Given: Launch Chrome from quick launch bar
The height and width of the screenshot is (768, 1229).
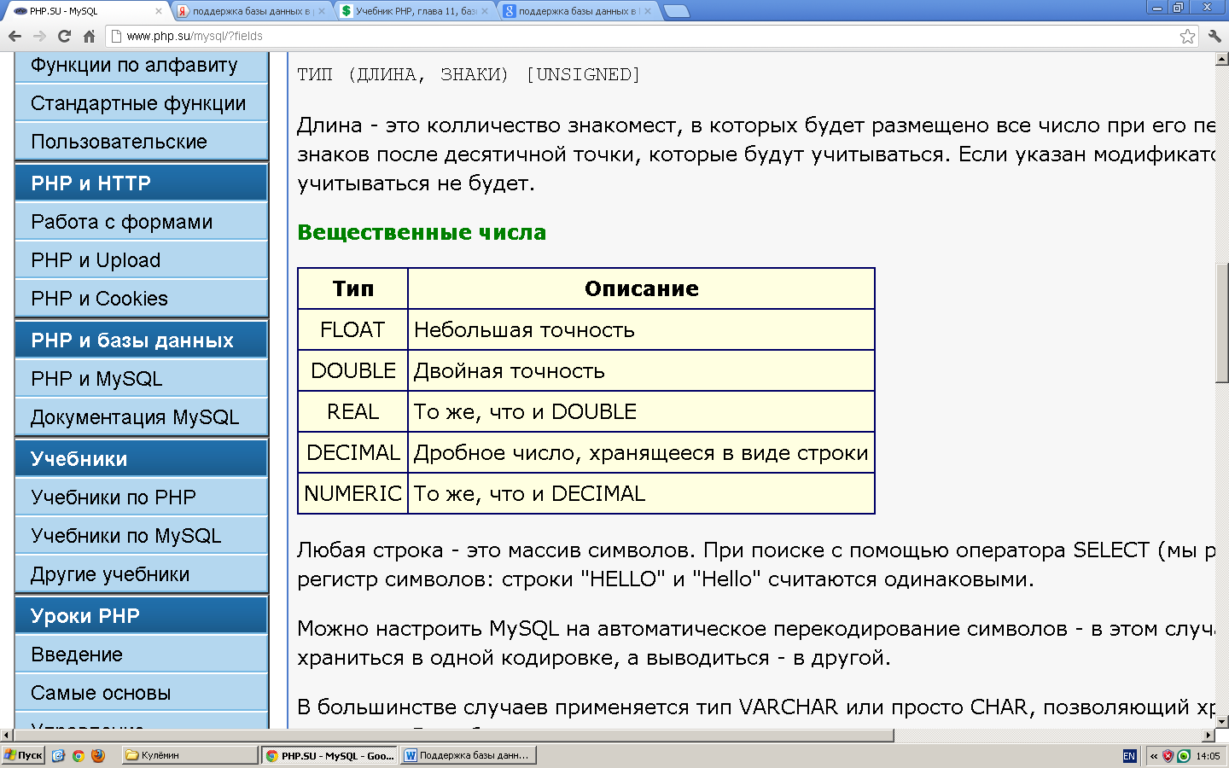Looking at the screenshot, I should point(78,755).
